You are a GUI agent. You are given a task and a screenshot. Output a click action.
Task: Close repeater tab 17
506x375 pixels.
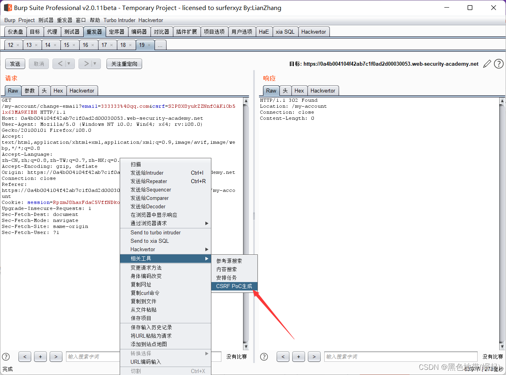click(x=112, y=45)
